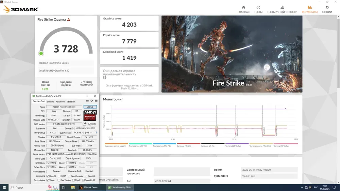
Task: Open the РЕЗУЛЬТАТЫ results tab
Action: click(x=309, y=9)
